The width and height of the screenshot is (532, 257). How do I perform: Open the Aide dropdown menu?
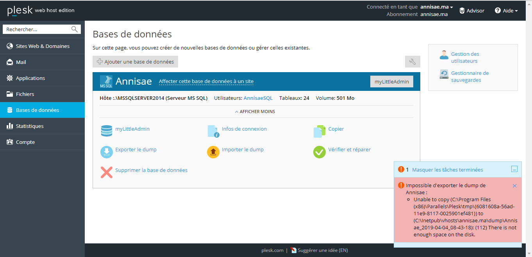506,11
